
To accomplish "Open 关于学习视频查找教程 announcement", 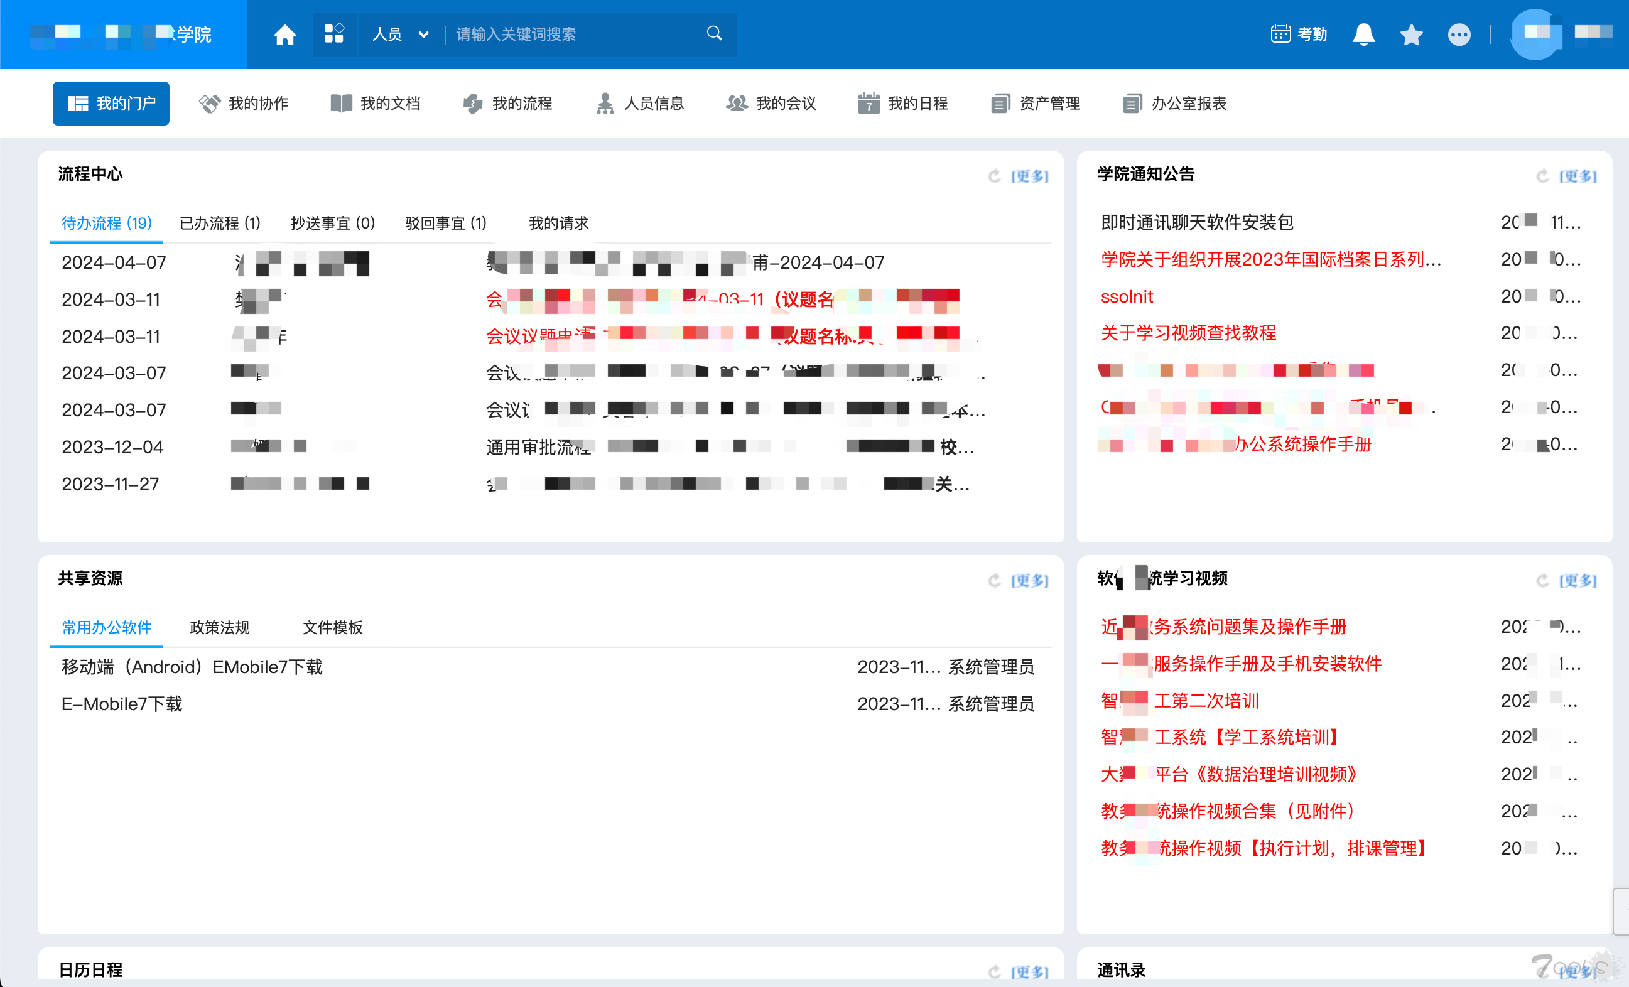I will [x=1188, y=333].
